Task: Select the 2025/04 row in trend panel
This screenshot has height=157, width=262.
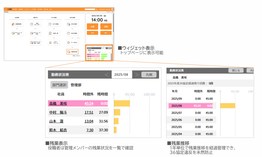Action: click(192, 134)
